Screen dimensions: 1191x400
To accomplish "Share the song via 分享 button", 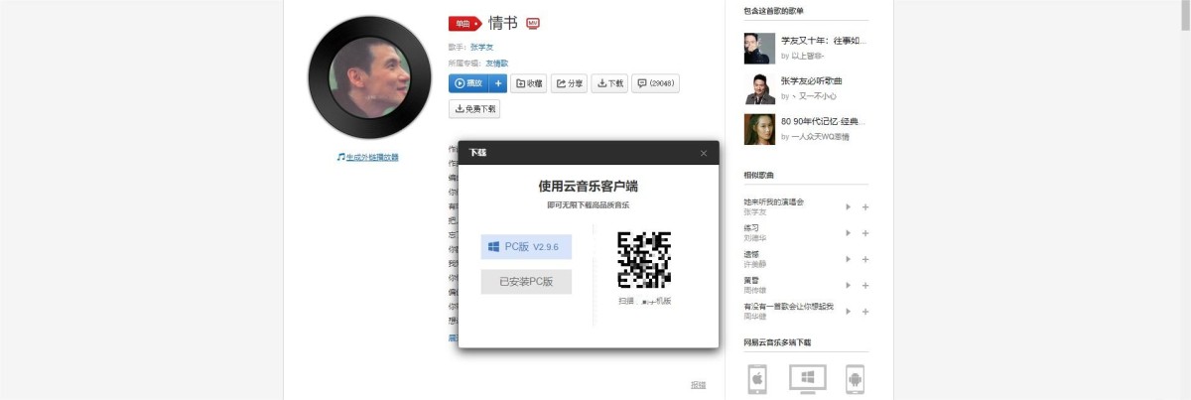I will (x=569, y=83).
